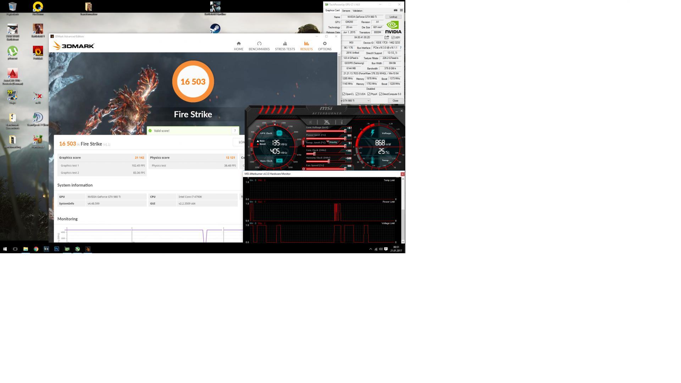Take GPU-Z screenshot with camera icon
This screenshot has height=383, width=681.
pos(395,10)
